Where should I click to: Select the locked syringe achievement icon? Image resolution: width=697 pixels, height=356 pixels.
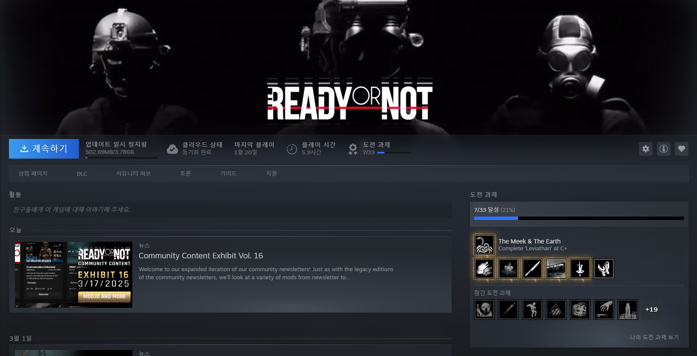[508, 310]
